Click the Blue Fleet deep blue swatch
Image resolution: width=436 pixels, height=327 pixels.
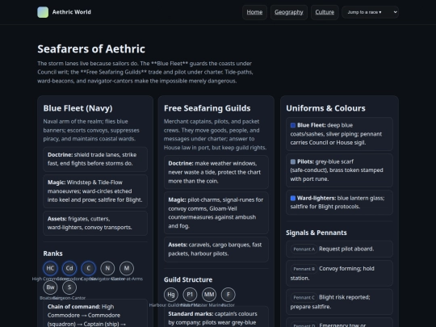tap(293, 125)
